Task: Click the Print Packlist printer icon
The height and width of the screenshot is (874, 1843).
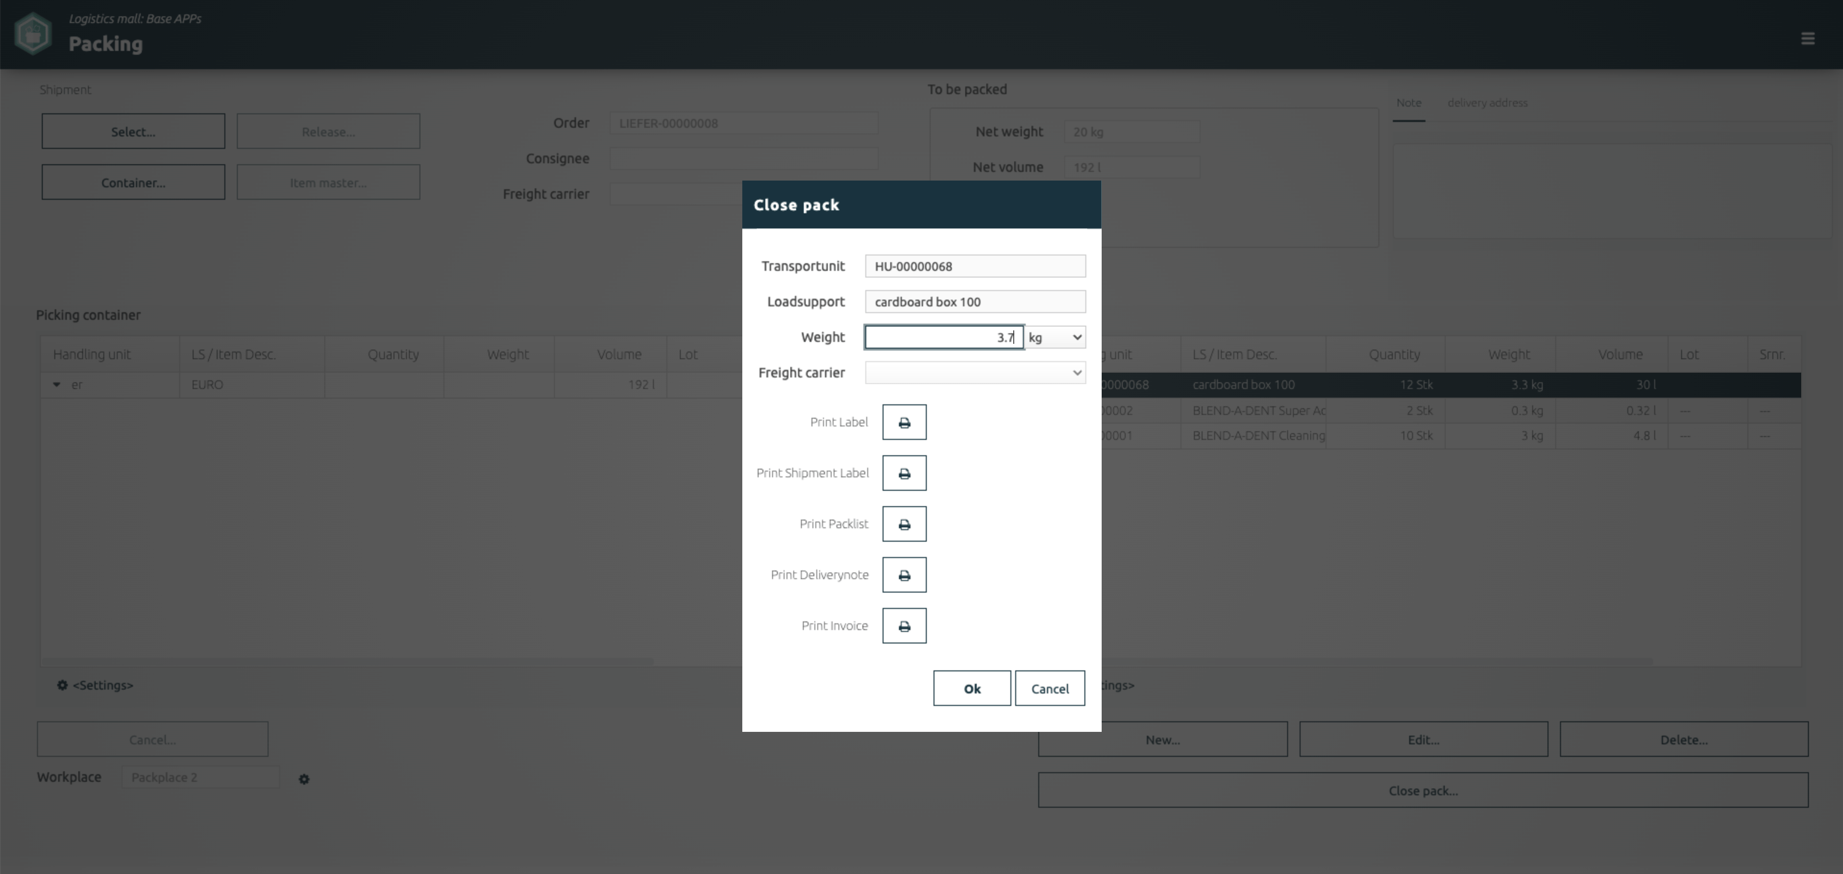Action: [x=904, y=523]
